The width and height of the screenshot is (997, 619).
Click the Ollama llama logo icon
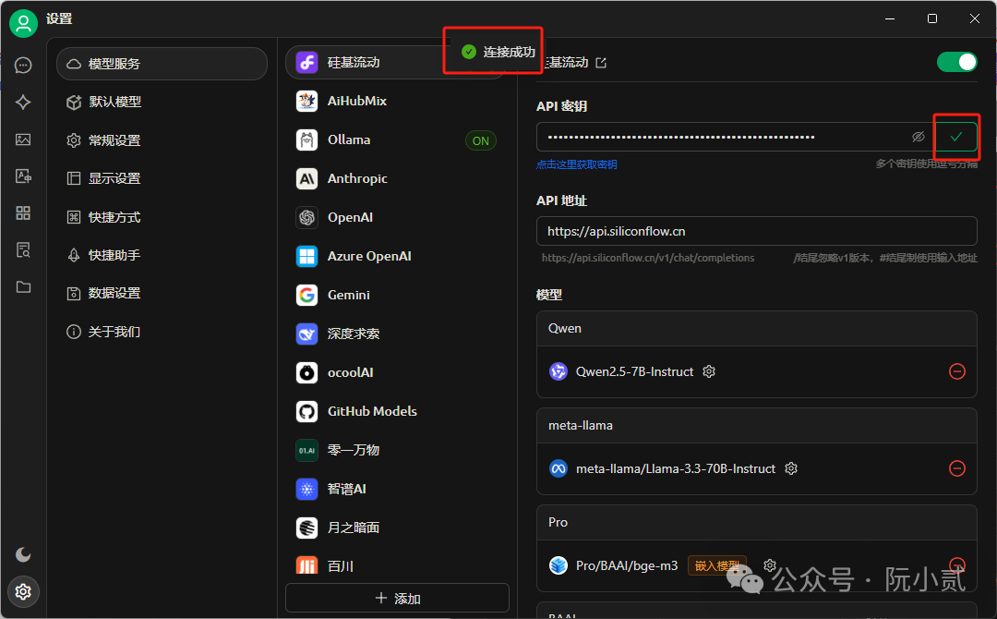point(307,140)
